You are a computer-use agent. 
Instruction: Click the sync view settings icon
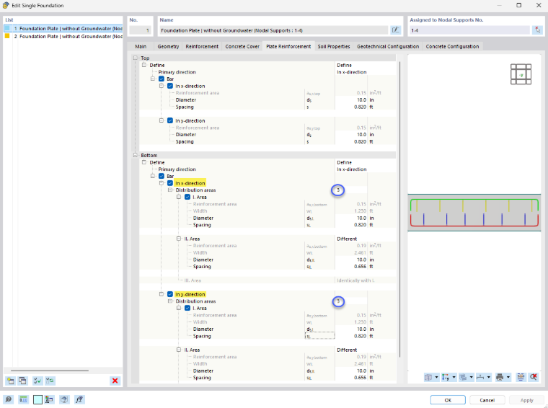click(x=521, y=377)
